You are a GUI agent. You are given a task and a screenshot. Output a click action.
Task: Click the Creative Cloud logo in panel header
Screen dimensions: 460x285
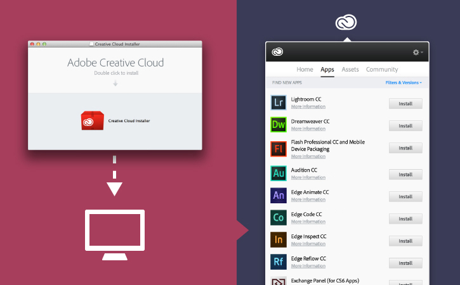click(277, 52)
